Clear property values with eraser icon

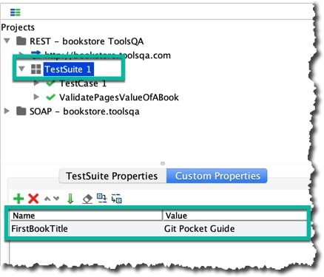(x=87, y=199)
